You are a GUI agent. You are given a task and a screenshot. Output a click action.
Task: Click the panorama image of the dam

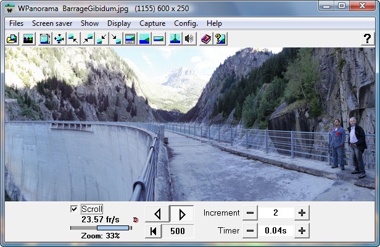pyautogui.click(x=190, y=124)
